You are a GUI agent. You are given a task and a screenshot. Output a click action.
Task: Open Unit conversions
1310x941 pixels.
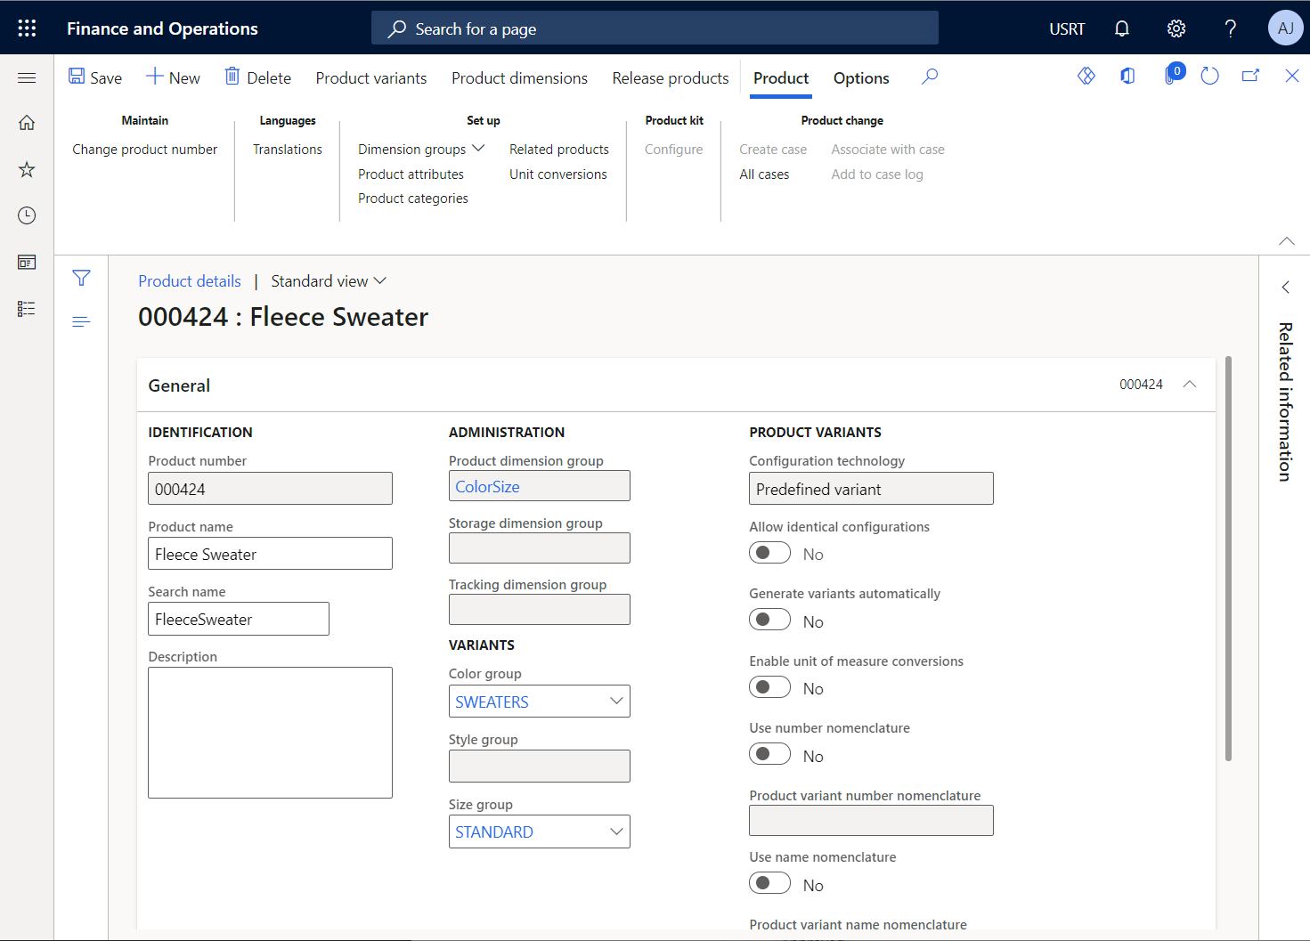558,174
